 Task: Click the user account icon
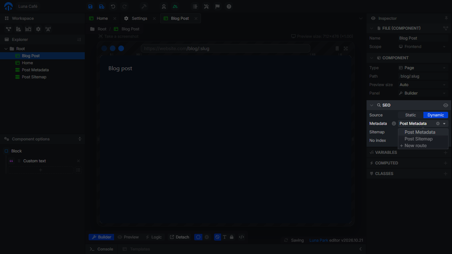point(164,6)
